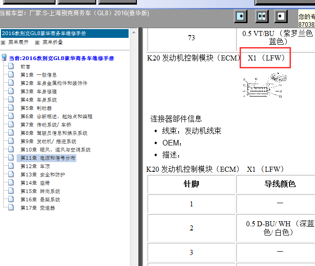Open 第12章 车顶
Viewport: 315px width, 266px height.
[35, 166]
